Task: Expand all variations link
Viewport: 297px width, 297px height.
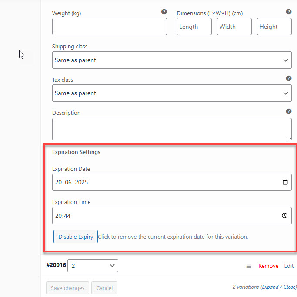Action: [270, 287]
